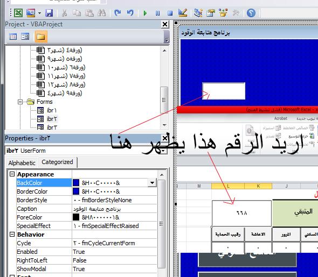318x277 pixels.
Task: Click the Break pause icon
Action: 157,13
